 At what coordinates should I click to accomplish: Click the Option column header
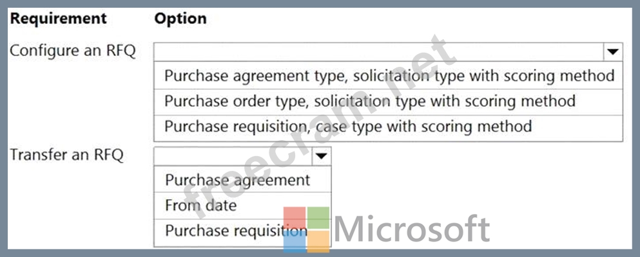tap(180, 18)
